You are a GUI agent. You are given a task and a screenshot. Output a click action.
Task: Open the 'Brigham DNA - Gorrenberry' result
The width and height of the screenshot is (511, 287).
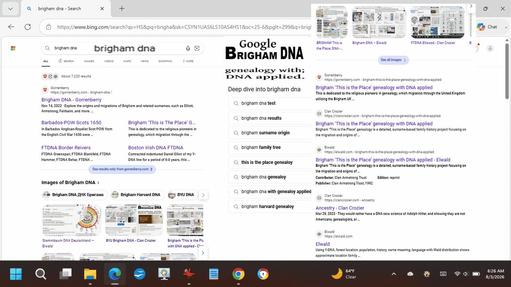72,100
